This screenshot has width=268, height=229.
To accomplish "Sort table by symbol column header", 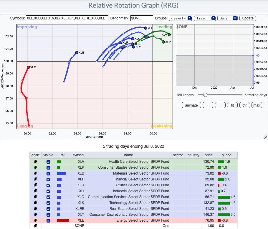I will pos(78,155).
